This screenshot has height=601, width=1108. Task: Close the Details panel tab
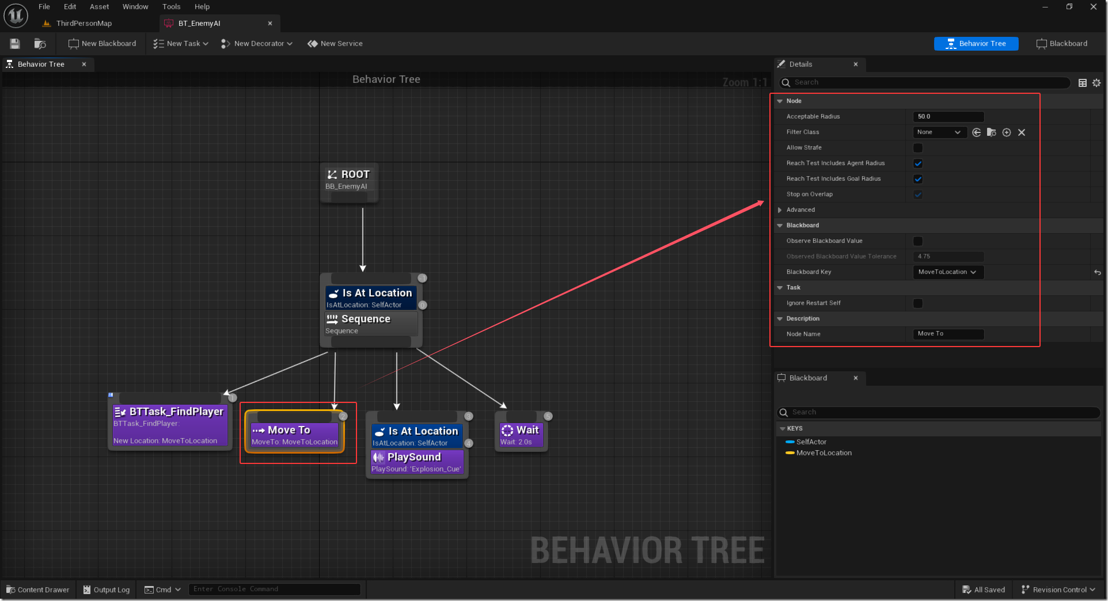856,64
